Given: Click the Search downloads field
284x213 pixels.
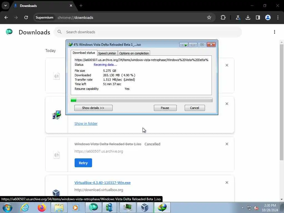Looking at the screenshot, I should tap(148, 32).
